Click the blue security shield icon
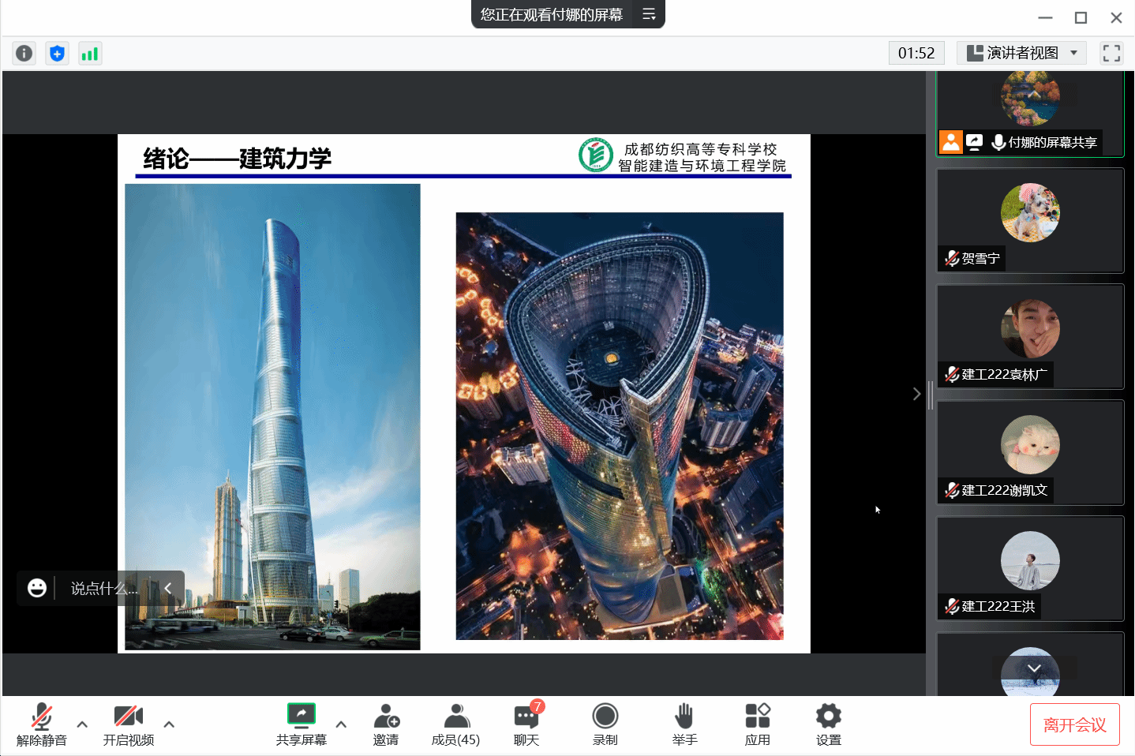 (x=57, y=53)
